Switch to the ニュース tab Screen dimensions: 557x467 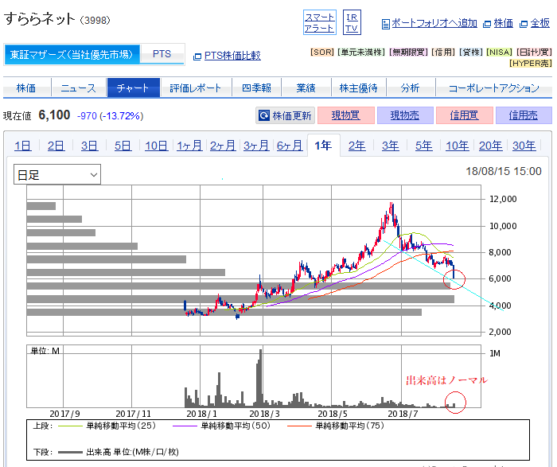[x=78, y=88]
